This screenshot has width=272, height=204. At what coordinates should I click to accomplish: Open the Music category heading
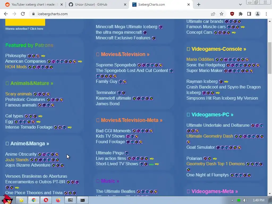click(108, 181)
